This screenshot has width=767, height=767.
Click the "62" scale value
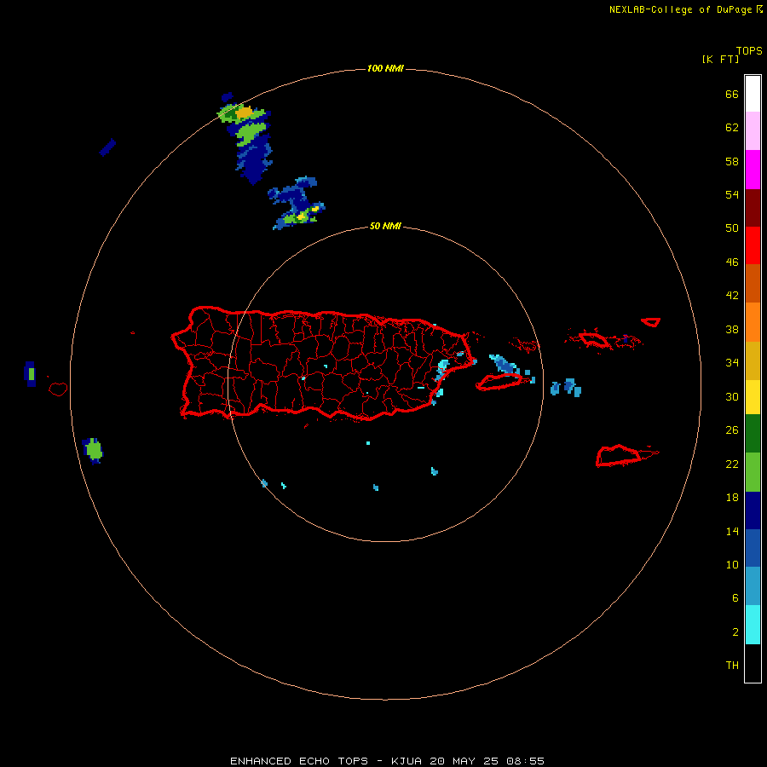(x=732, y=128)
